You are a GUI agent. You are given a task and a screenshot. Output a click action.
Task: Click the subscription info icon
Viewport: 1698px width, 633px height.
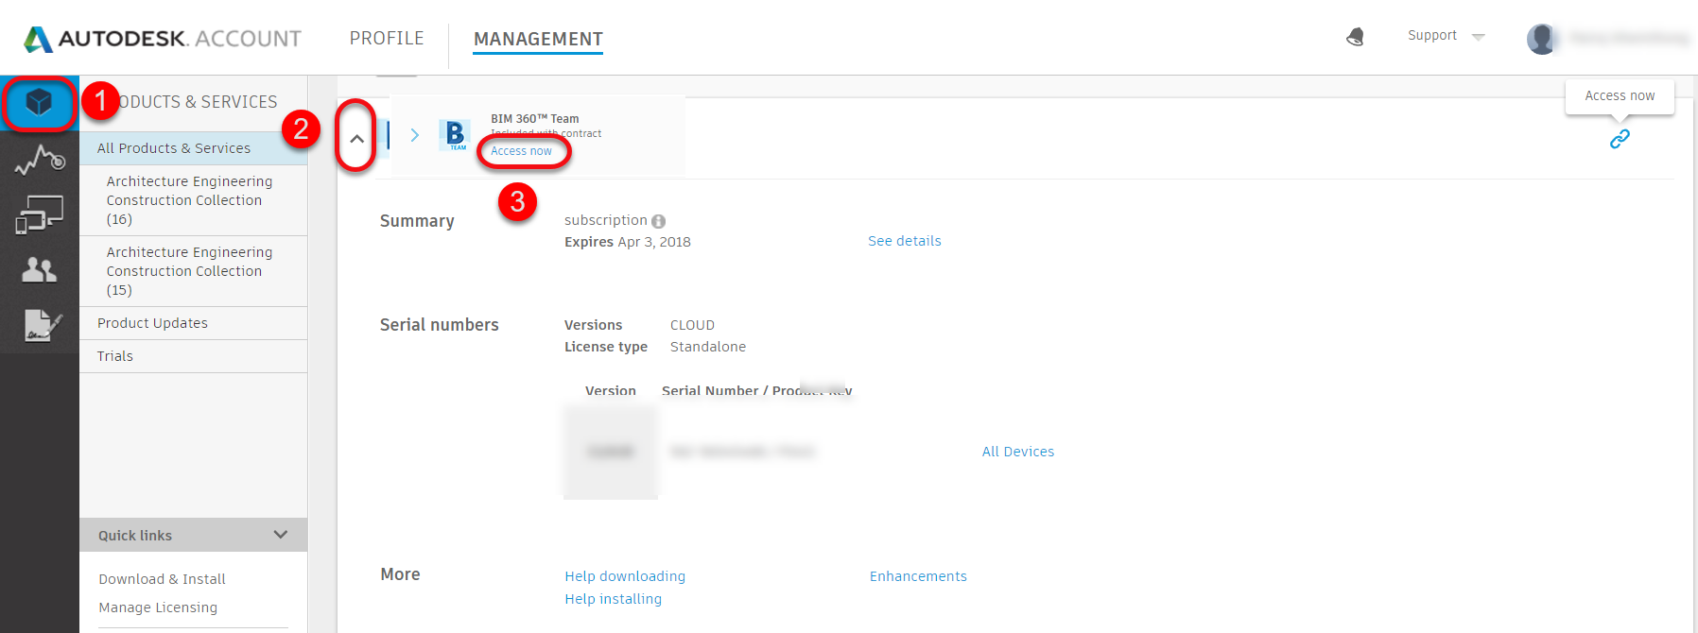click(658, 221)
